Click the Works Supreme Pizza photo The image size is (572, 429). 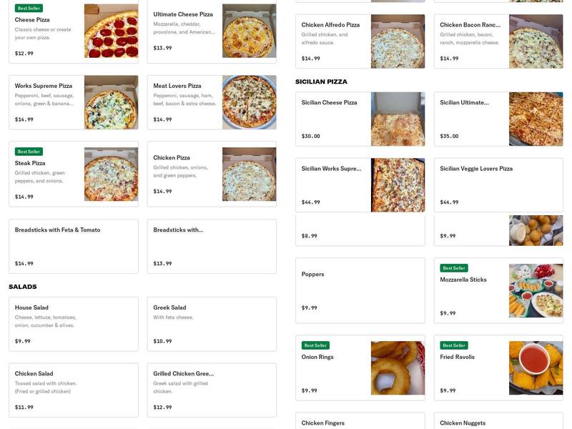pyautogui.click(x=111, y=104)
